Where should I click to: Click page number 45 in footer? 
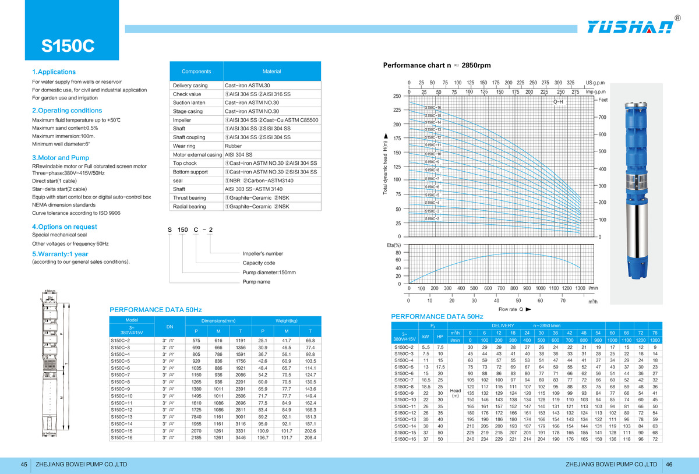(x=24, y=464)
